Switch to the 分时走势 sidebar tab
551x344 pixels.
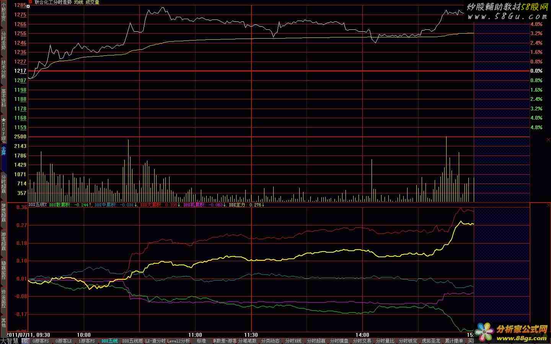click(x=3, y=40)
